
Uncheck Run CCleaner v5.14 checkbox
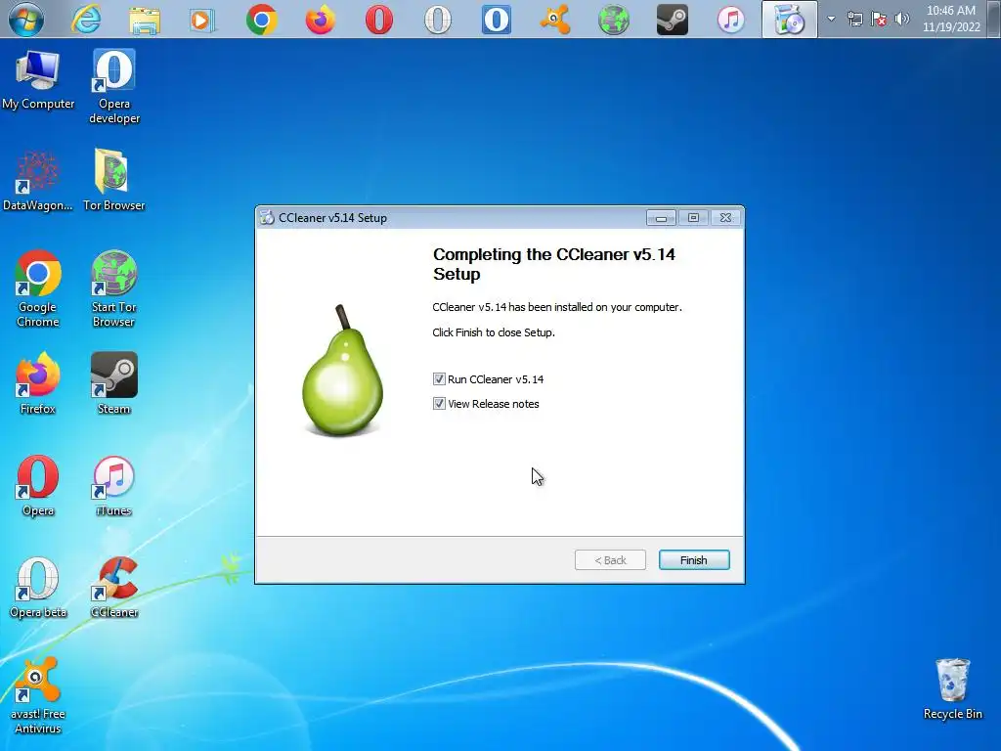(439, 379)
